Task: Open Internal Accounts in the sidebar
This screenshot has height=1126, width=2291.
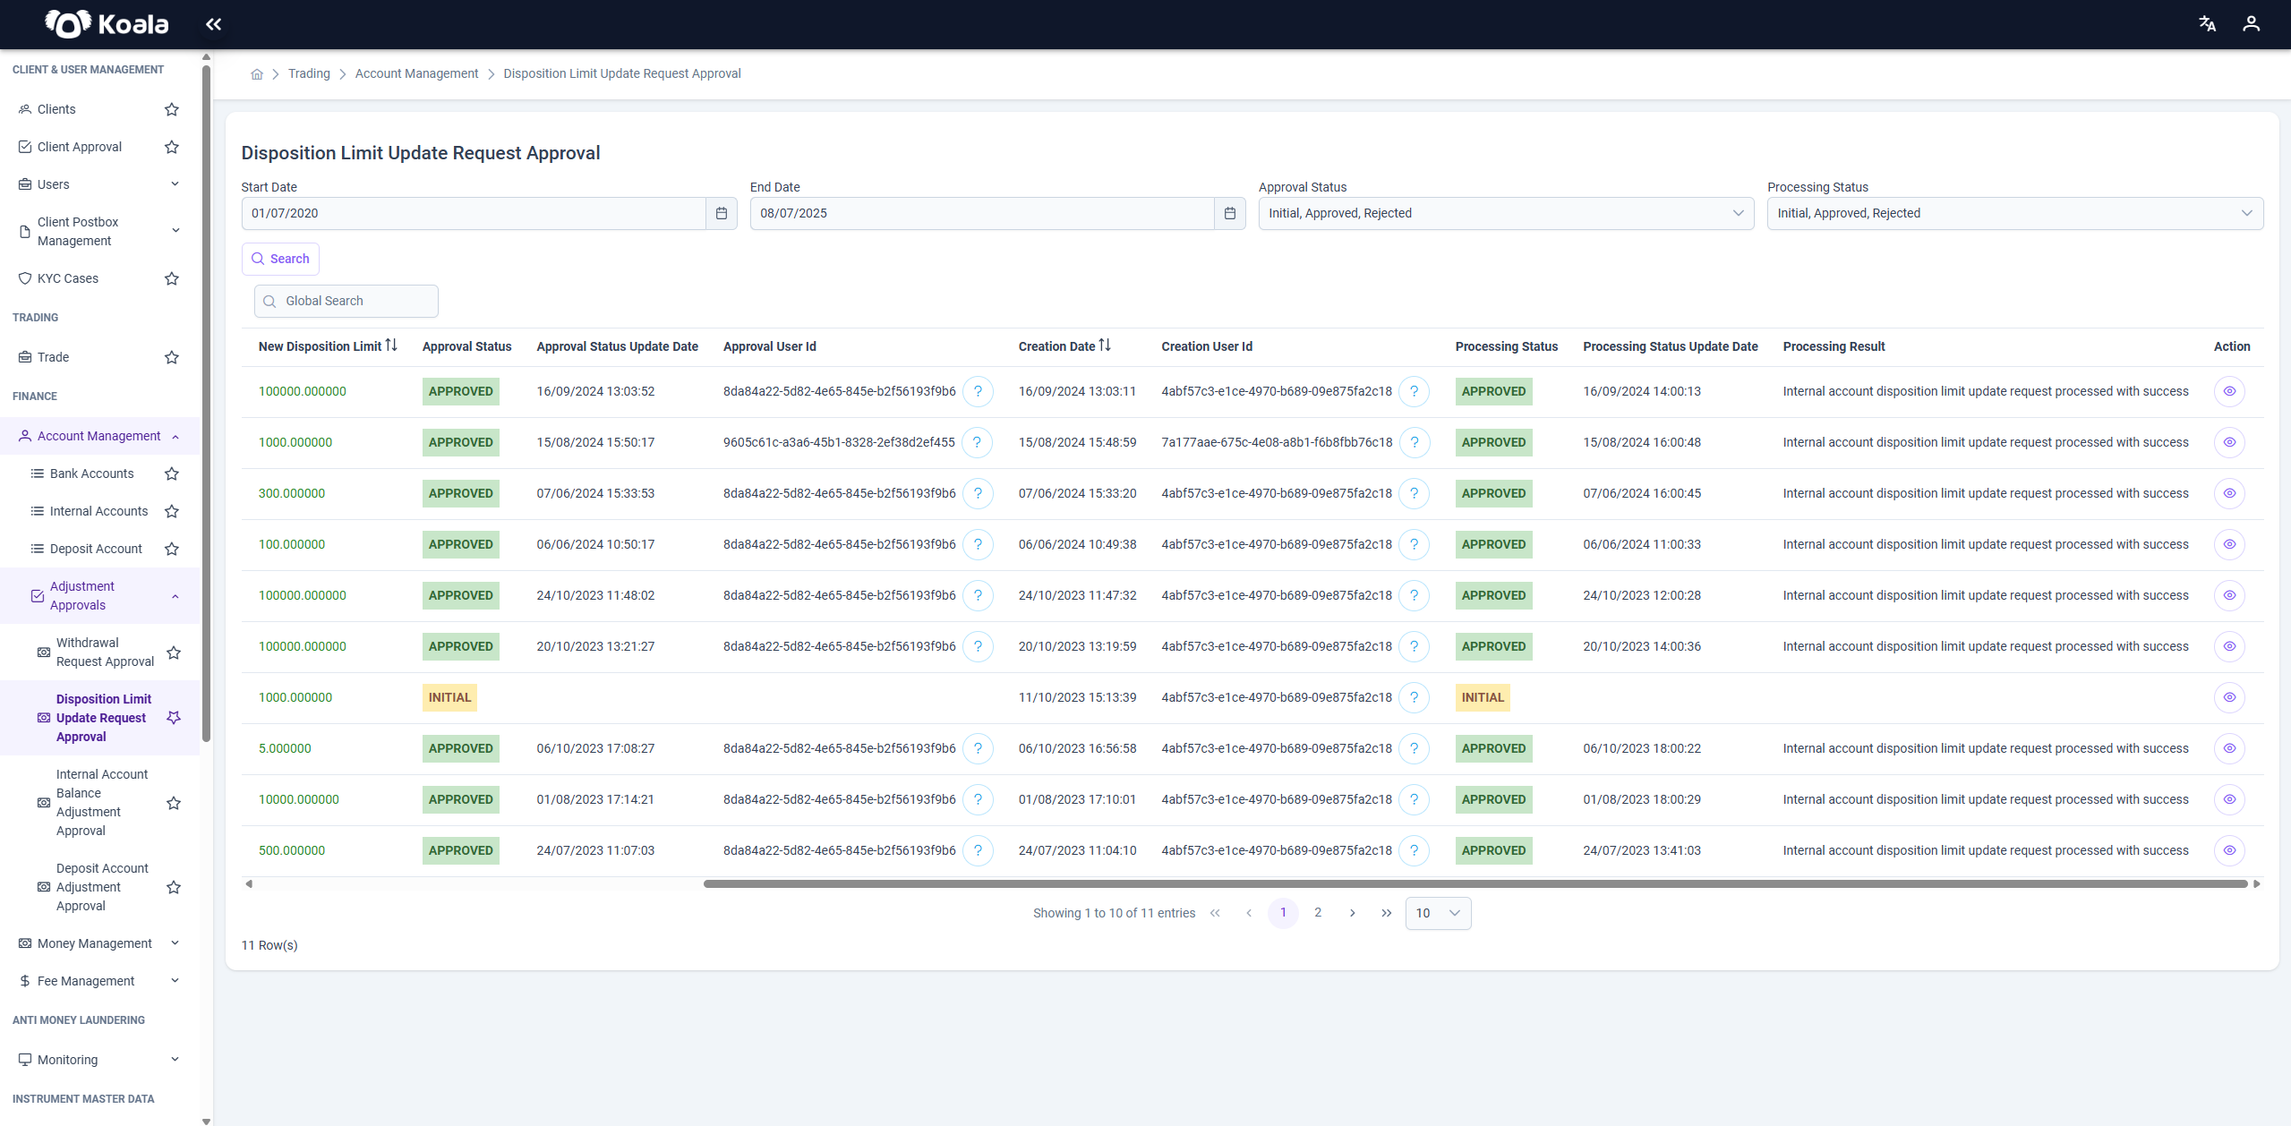Action: coord(98,511)
